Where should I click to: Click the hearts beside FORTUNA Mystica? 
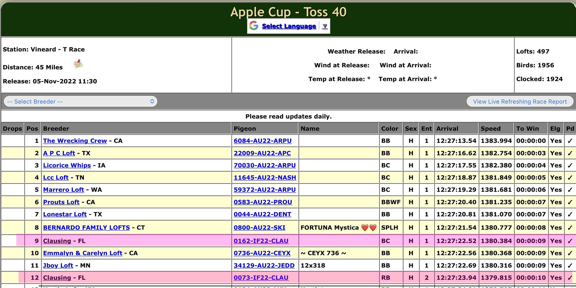[369, 228]
